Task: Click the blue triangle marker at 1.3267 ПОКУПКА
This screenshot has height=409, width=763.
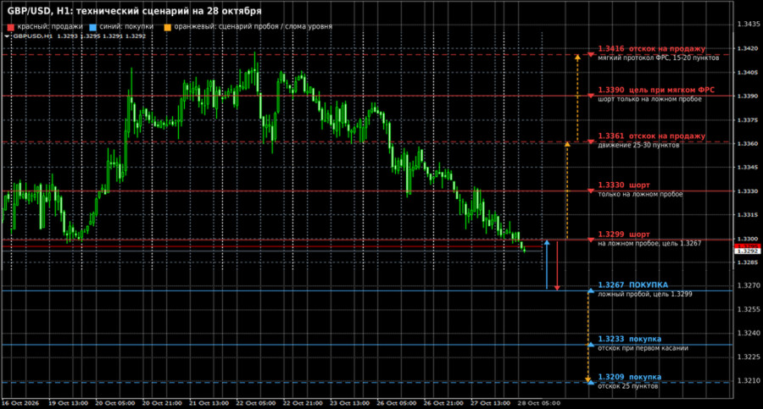Action: [x=591, y=290]
